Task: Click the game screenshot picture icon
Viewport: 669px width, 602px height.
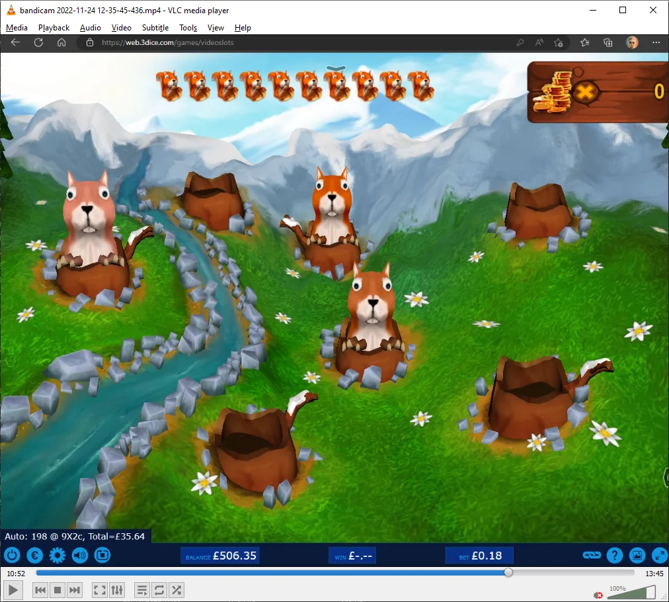Action: (637, 556)
